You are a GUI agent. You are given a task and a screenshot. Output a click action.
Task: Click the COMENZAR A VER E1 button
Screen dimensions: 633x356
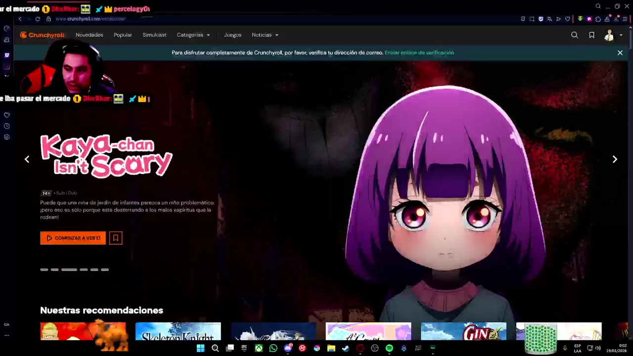73,238
